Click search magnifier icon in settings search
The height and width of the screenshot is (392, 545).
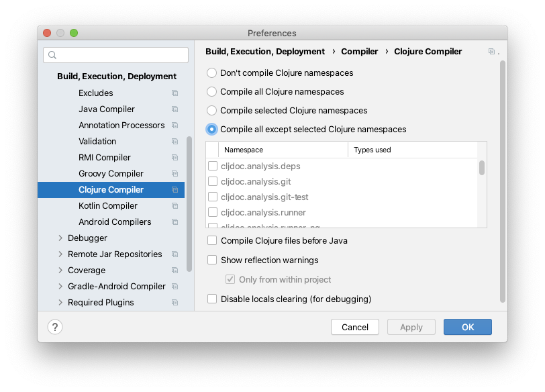[52, 55]
